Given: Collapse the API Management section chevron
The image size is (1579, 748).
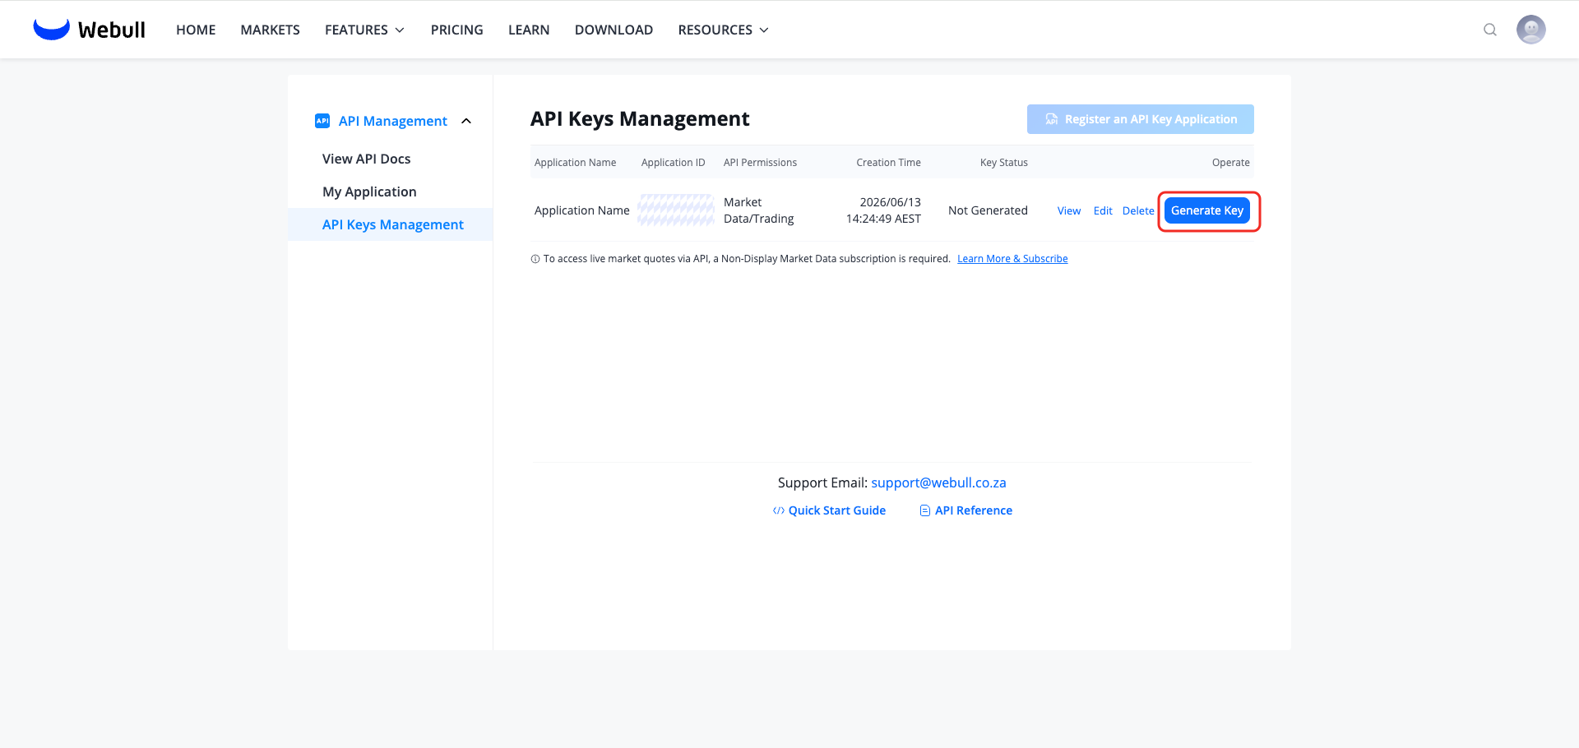Looking at the screenshot, I should 466,121.
